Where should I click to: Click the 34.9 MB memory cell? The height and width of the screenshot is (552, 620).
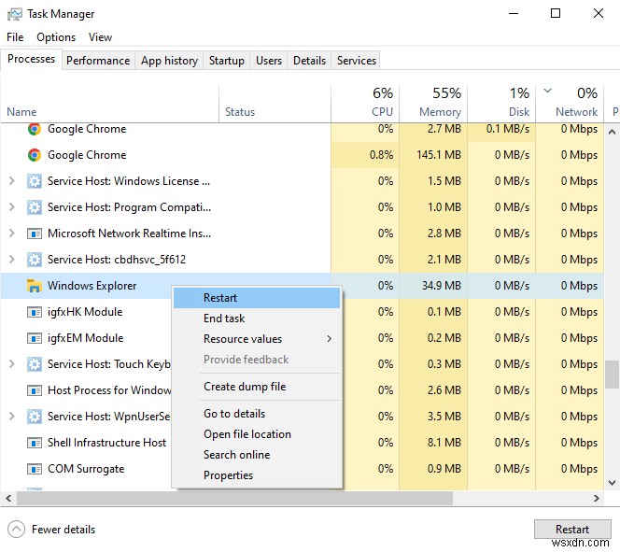(433, 286)
